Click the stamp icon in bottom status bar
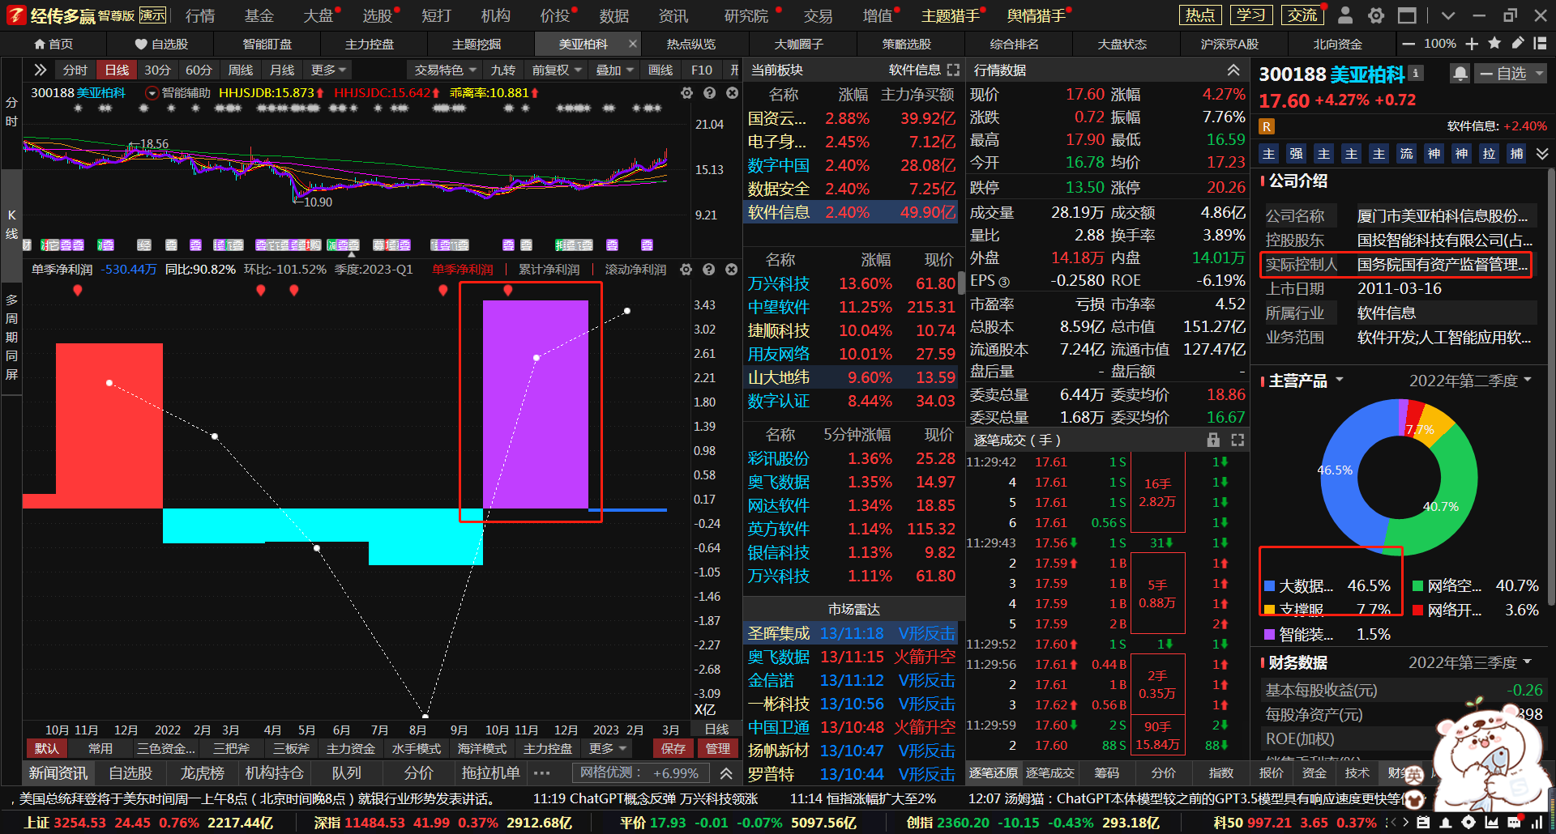 [x=1446, y=823]
